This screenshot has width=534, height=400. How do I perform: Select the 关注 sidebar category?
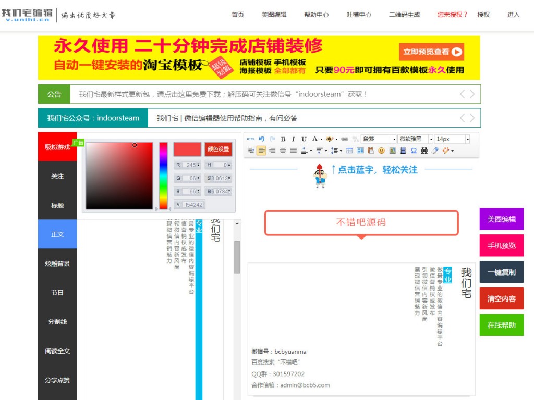pos(57,176)
